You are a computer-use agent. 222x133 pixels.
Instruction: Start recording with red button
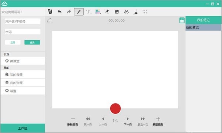115,108
